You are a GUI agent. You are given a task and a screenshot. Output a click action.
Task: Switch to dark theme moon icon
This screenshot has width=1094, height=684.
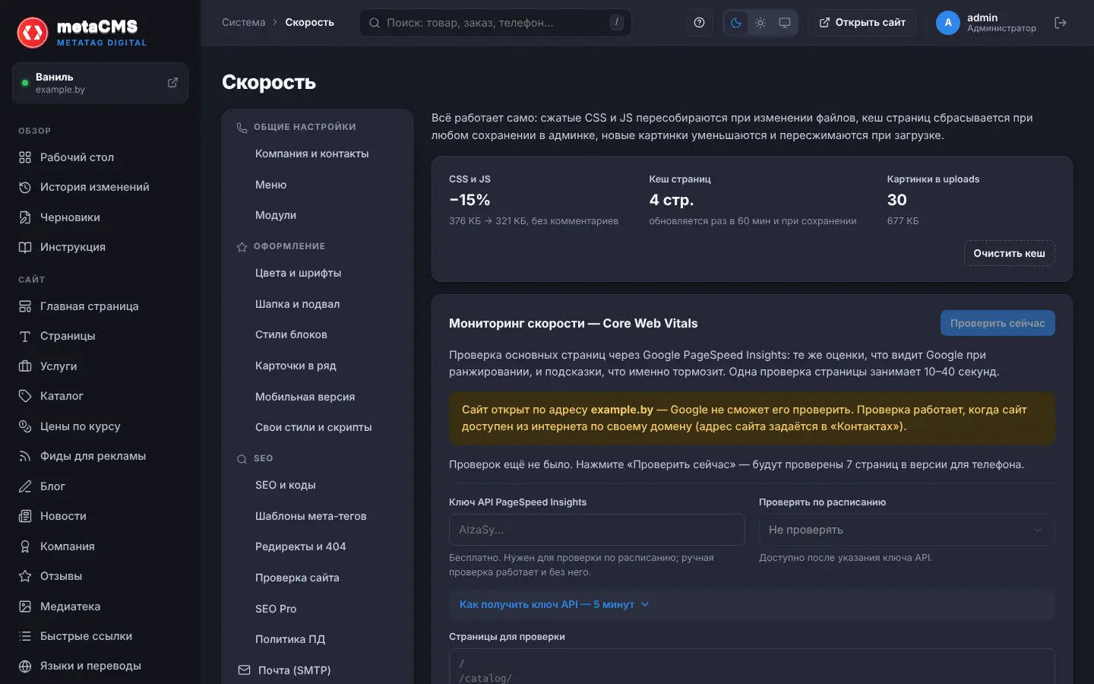(x=735, y=23)
